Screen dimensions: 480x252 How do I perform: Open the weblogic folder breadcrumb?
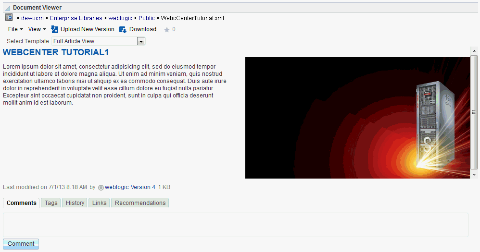pyautogui.click(x=120, y=18)
